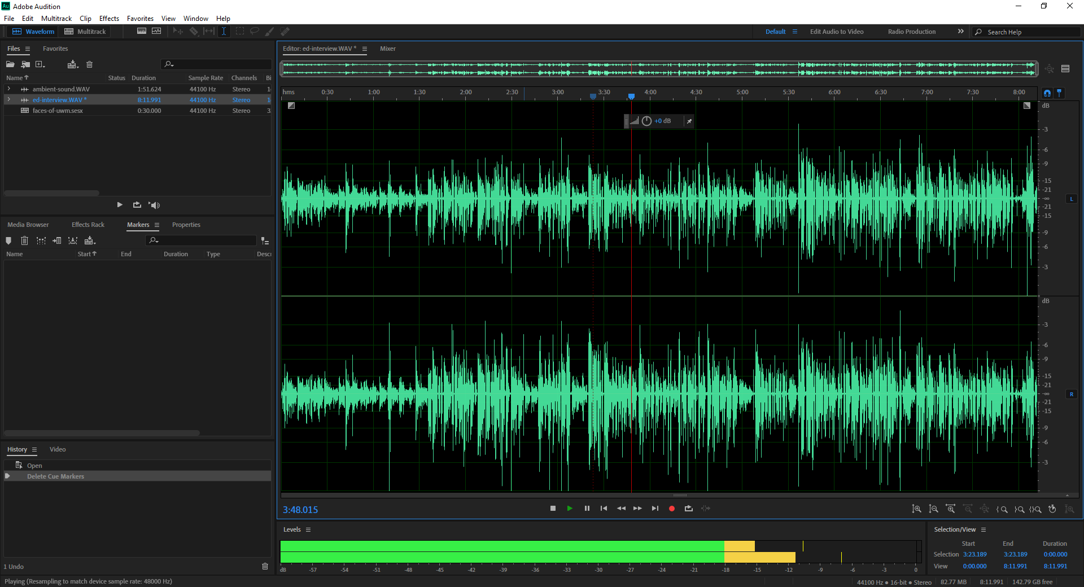Open the Effects menu
This screenshot has height=587, width=1084.
pyautogui.click(x=109, y=19)
